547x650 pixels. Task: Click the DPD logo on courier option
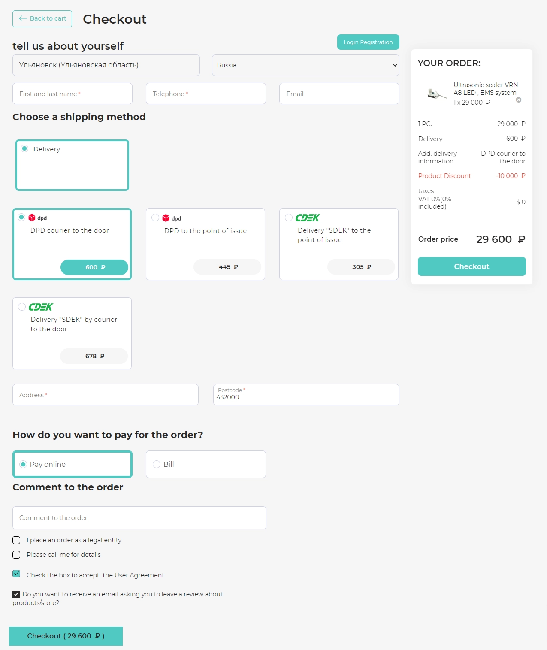coord(37,218)
